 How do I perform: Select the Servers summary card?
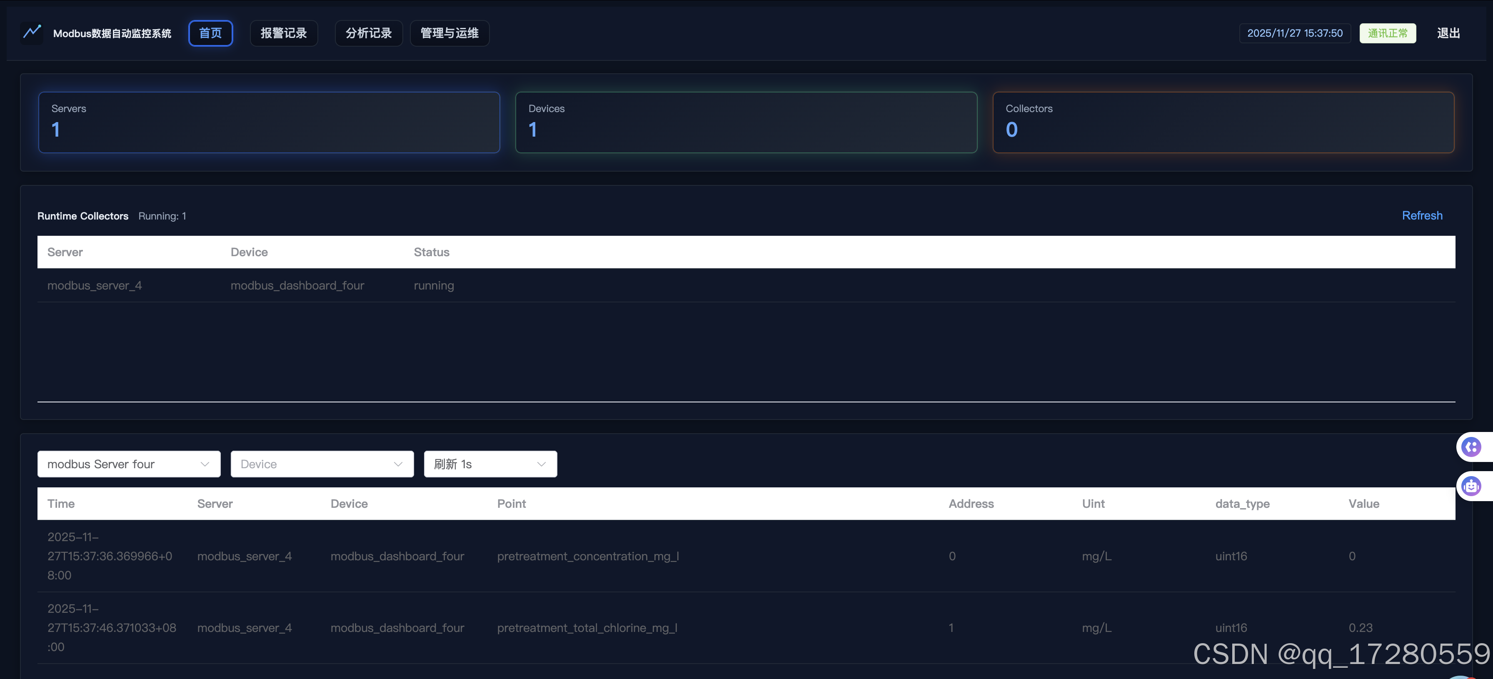click(x=269, y=122)
